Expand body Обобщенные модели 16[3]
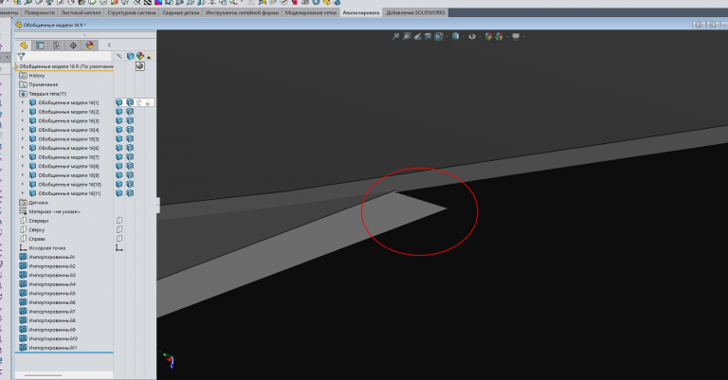 [23, 120]
